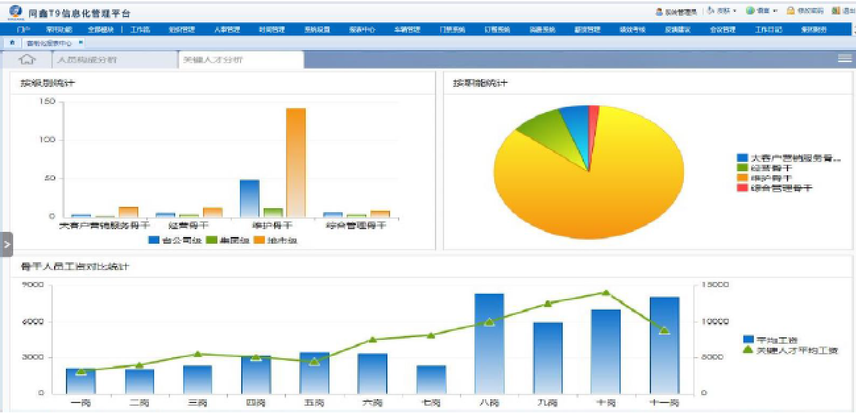Click the exit icon at top right
Image resolution: width=856 pixels, height=413 pixels.
(x=836, y=11)
